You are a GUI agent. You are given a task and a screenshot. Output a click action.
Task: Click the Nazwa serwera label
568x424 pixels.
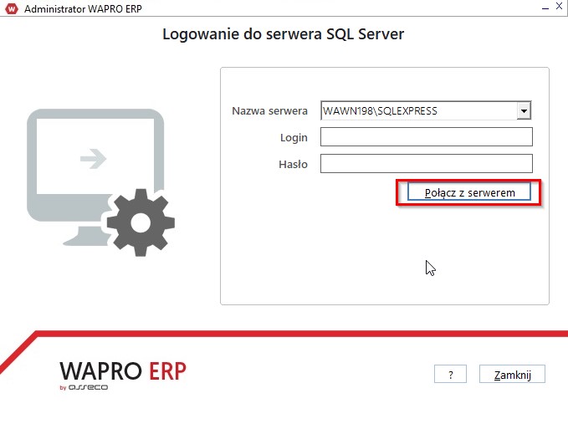click(x=269, y=110)
